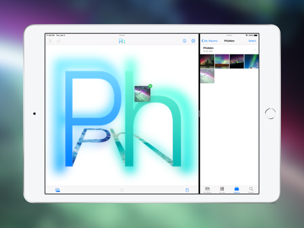Go back to My Albums
Viewport: 304px width, 228px height.
pos(209,41)
